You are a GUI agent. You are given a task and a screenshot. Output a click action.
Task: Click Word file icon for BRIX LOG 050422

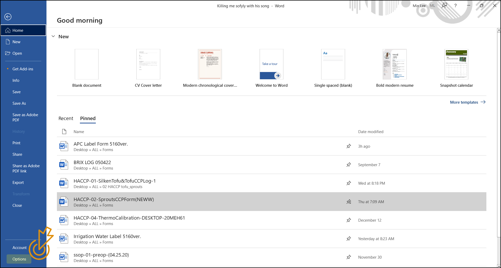64,165
